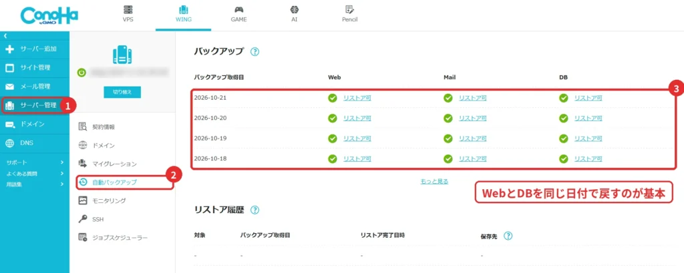
Task: Click the date 2026-10-21
Action: (x=210, y=97)
